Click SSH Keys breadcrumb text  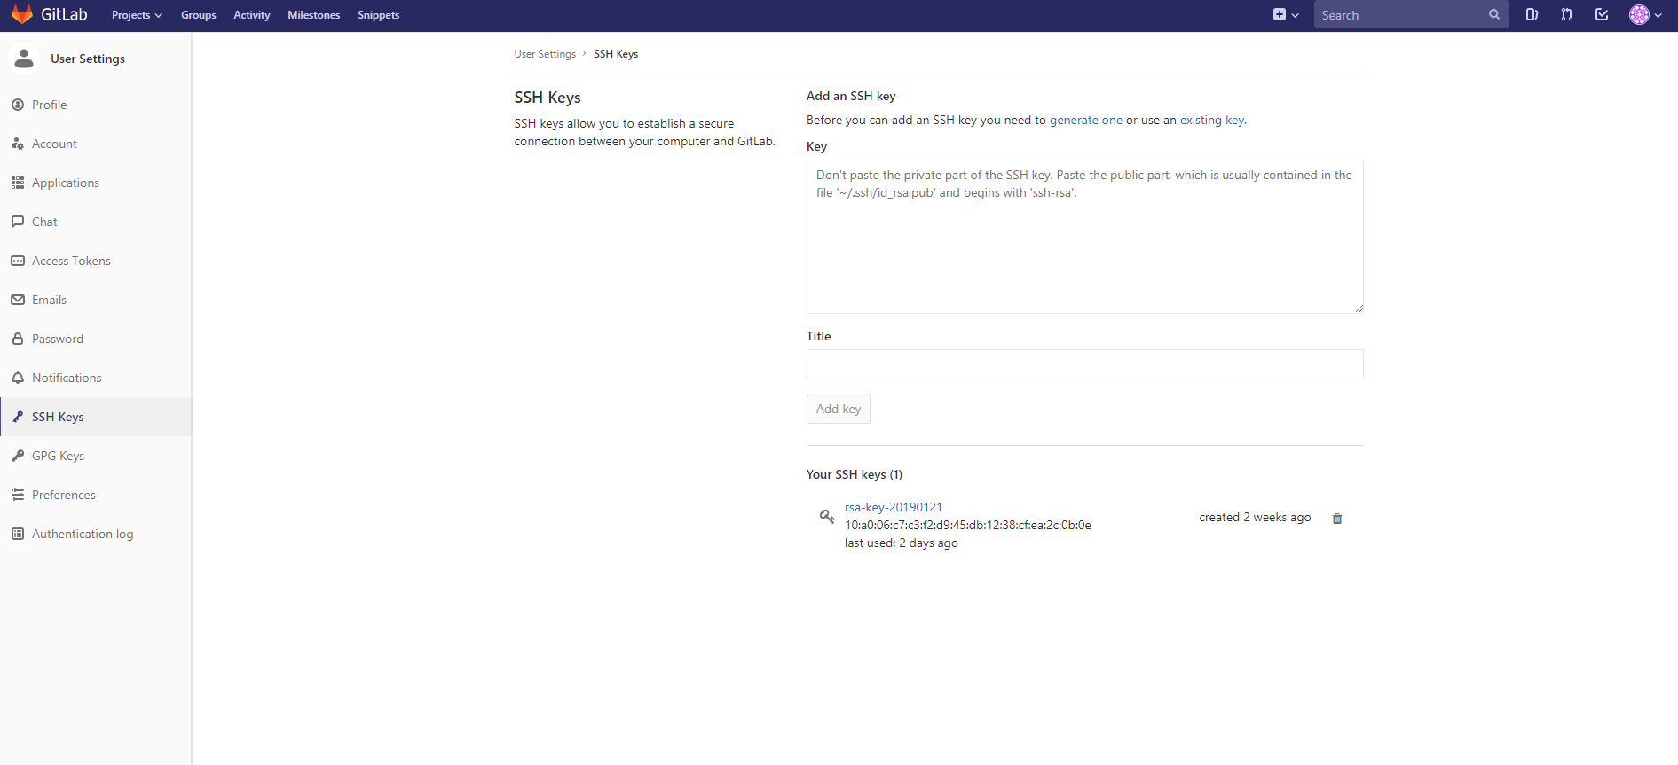pos(616,54)
